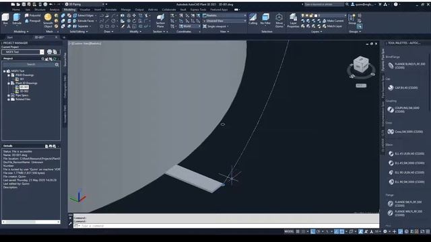Open the No Filter selection filter
431x242 pixels.
point(265,19)
